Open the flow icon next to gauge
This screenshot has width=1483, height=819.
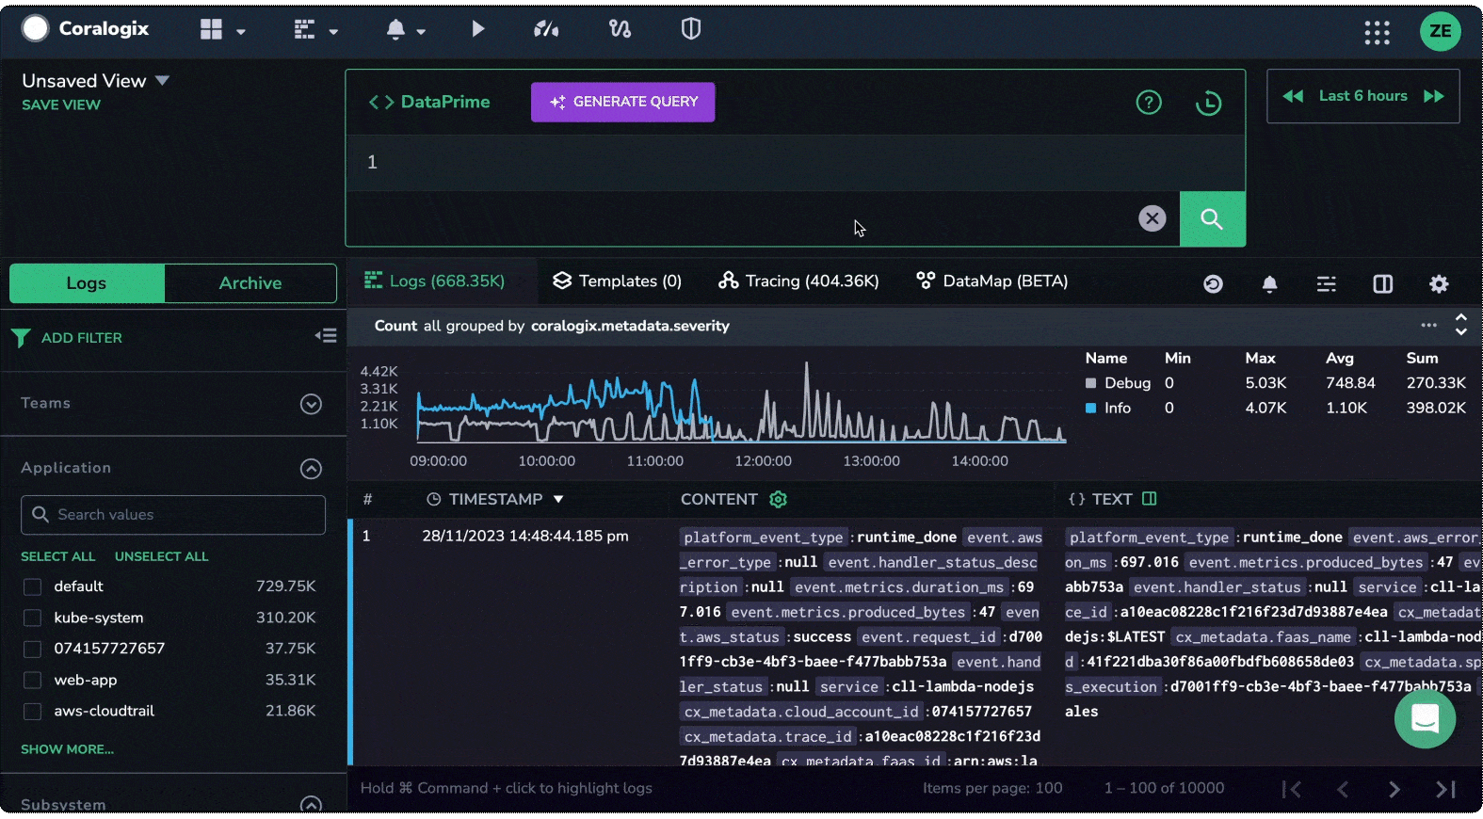click(x=620, y=29)
